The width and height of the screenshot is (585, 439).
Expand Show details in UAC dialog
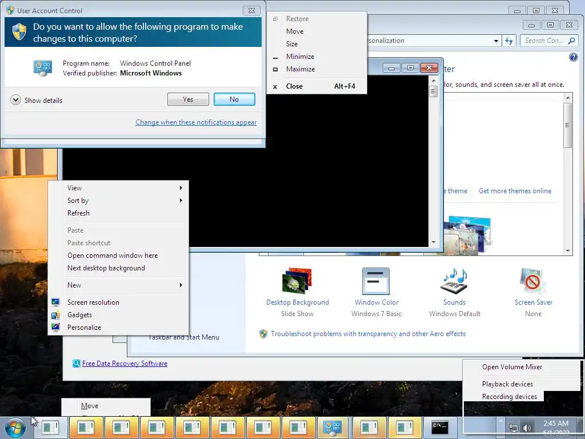36,100
